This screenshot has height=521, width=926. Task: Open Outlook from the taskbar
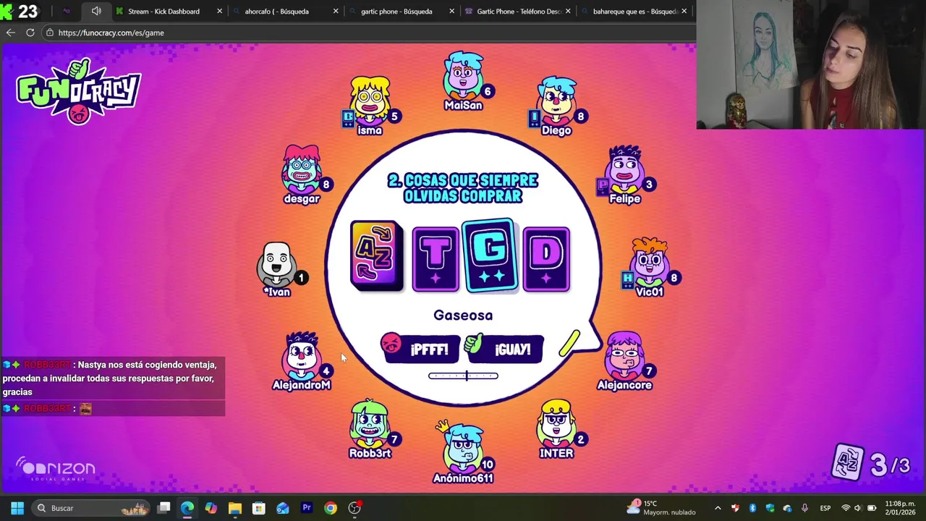[x=283, y=508]
